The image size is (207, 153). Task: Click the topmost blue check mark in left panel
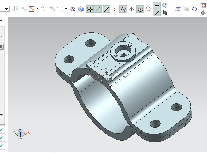1,130
